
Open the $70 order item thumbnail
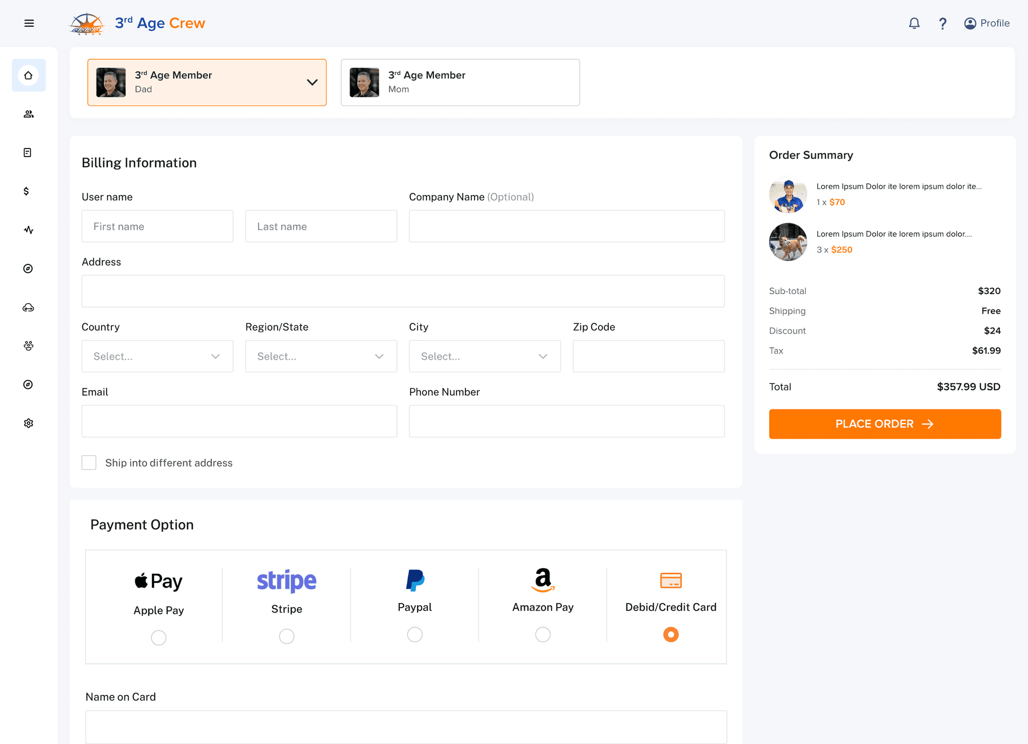[788, 194]
